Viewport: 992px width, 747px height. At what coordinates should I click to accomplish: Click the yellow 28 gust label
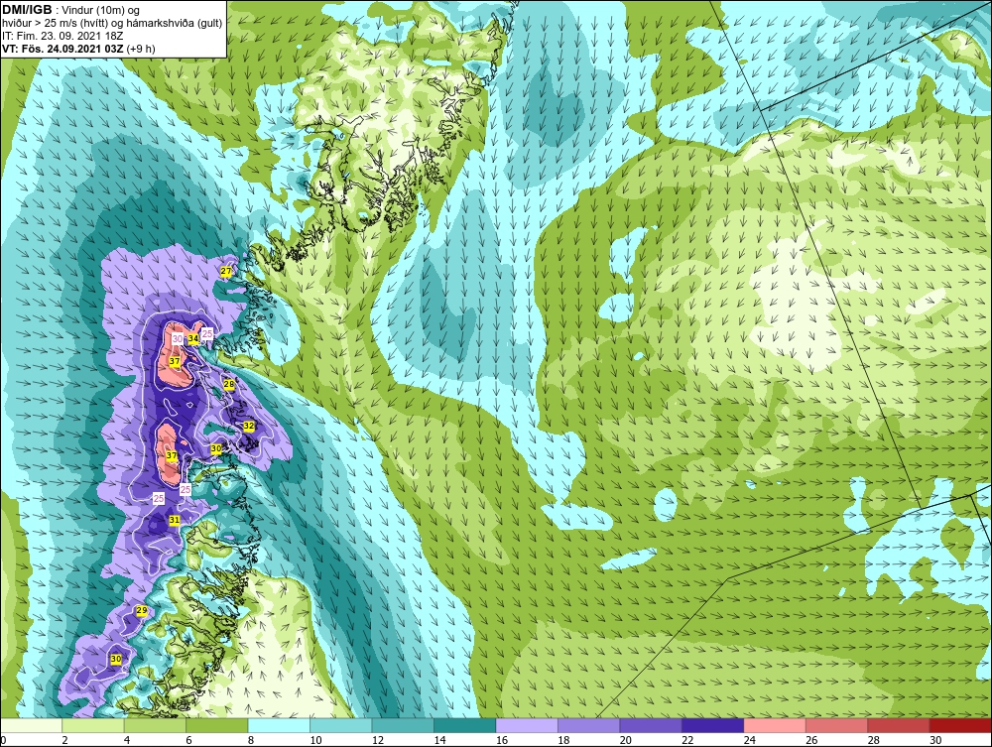229,384
